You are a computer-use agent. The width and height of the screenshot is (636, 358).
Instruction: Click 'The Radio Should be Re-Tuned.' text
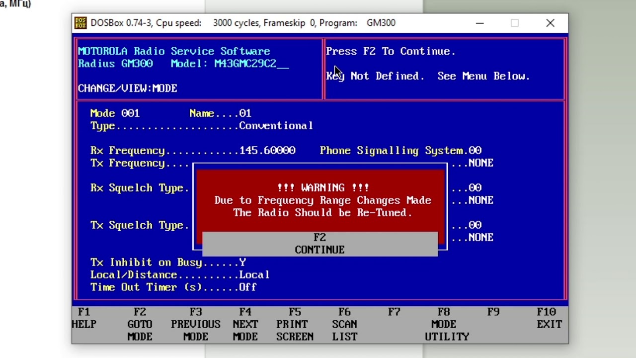tap(323, 213)
